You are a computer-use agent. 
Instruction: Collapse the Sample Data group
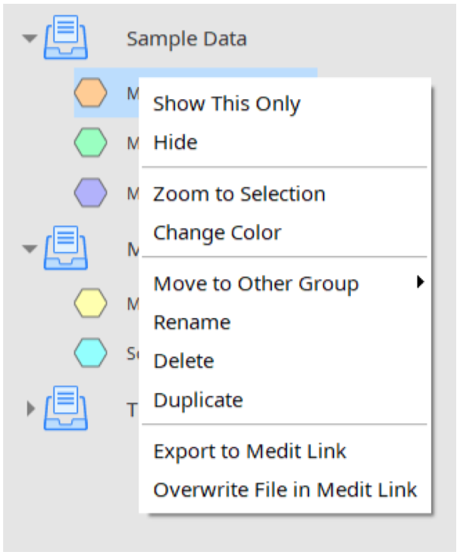click(30, 38)
